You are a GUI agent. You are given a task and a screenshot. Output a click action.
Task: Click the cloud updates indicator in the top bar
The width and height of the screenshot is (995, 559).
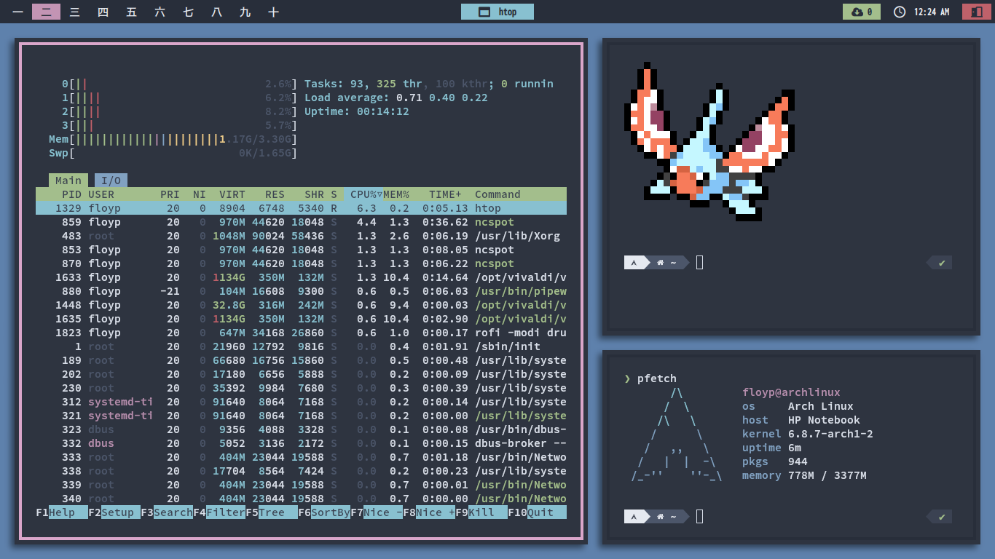pyautogui.click(x=860, y=12)
